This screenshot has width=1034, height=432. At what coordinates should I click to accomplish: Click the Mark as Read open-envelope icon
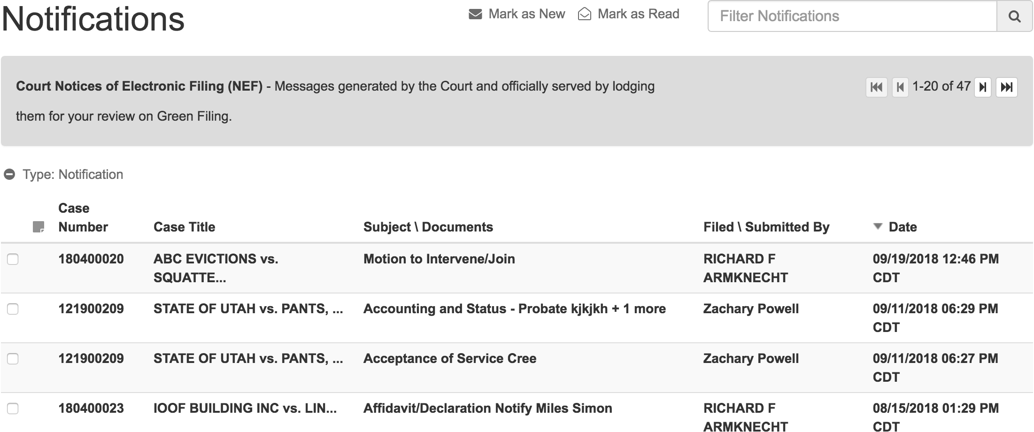pos(584,14)
